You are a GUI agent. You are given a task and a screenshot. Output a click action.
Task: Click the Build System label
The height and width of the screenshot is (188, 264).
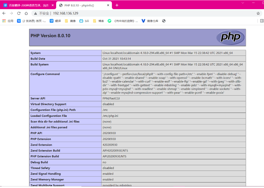coord(39,64)
